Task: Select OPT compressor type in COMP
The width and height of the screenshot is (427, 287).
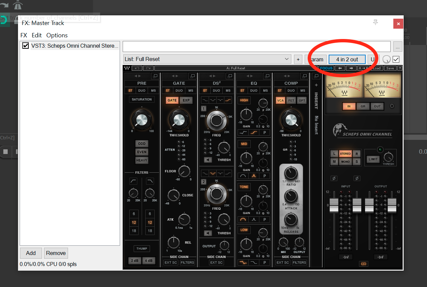Action: tap(302, 100)
